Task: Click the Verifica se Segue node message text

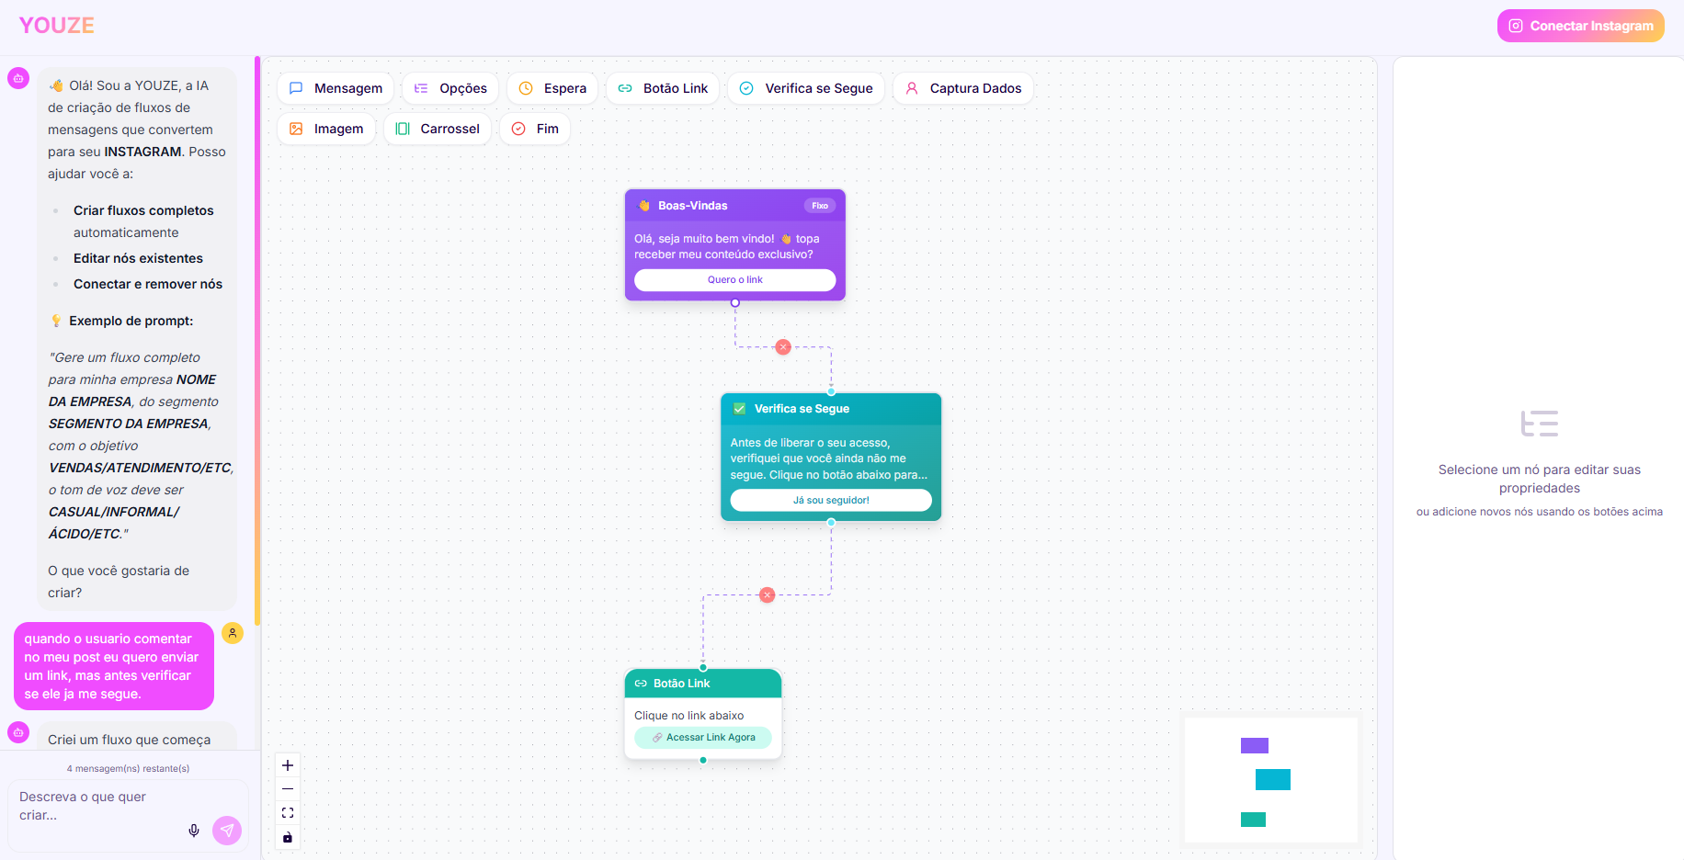Action: (829, 458)
